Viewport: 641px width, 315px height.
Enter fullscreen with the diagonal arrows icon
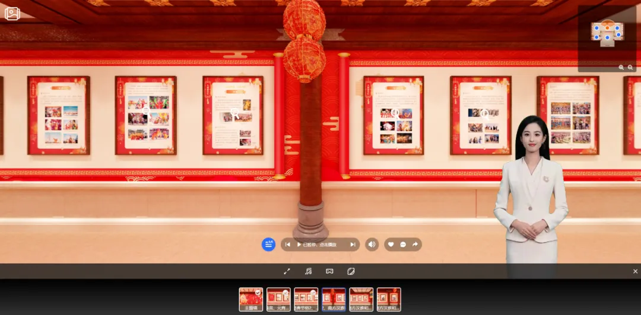click(287, 271)
